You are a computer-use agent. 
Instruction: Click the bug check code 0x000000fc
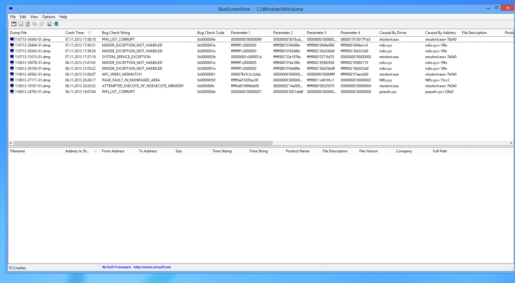(206, 86)
